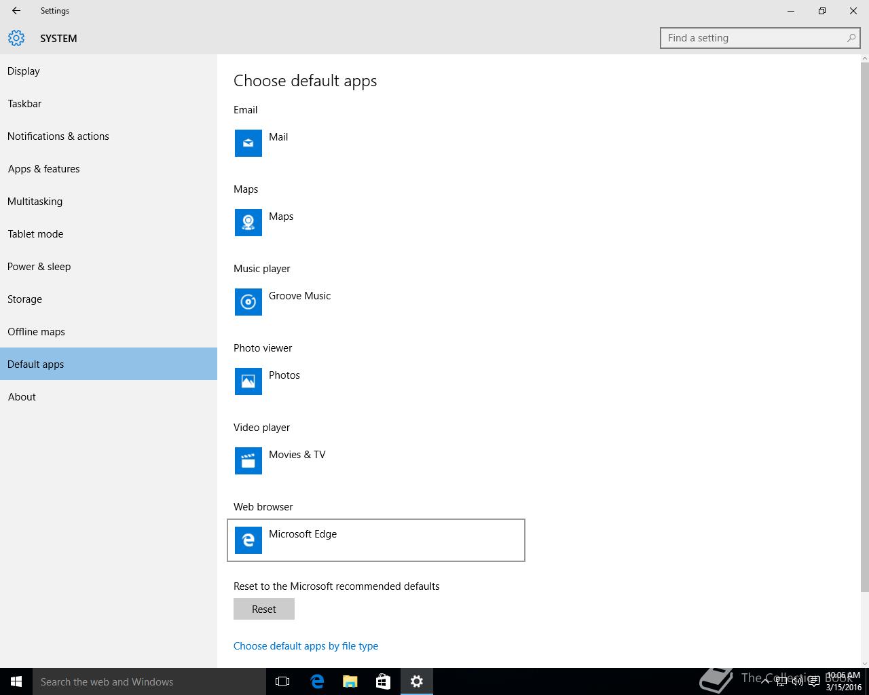
Task: Click the Reset defaults button
Action: pos(264,609)
